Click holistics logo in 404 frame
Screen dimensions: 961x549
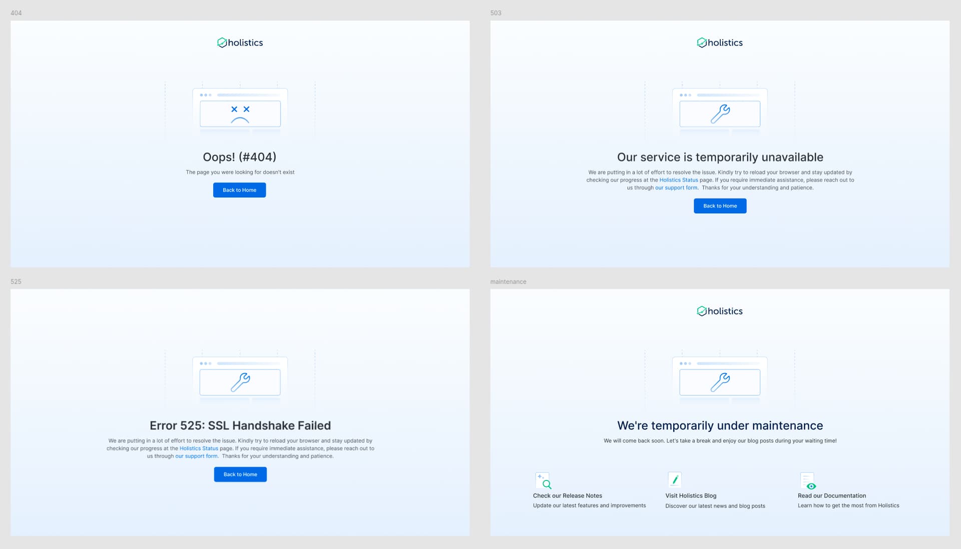pos(240,43)
